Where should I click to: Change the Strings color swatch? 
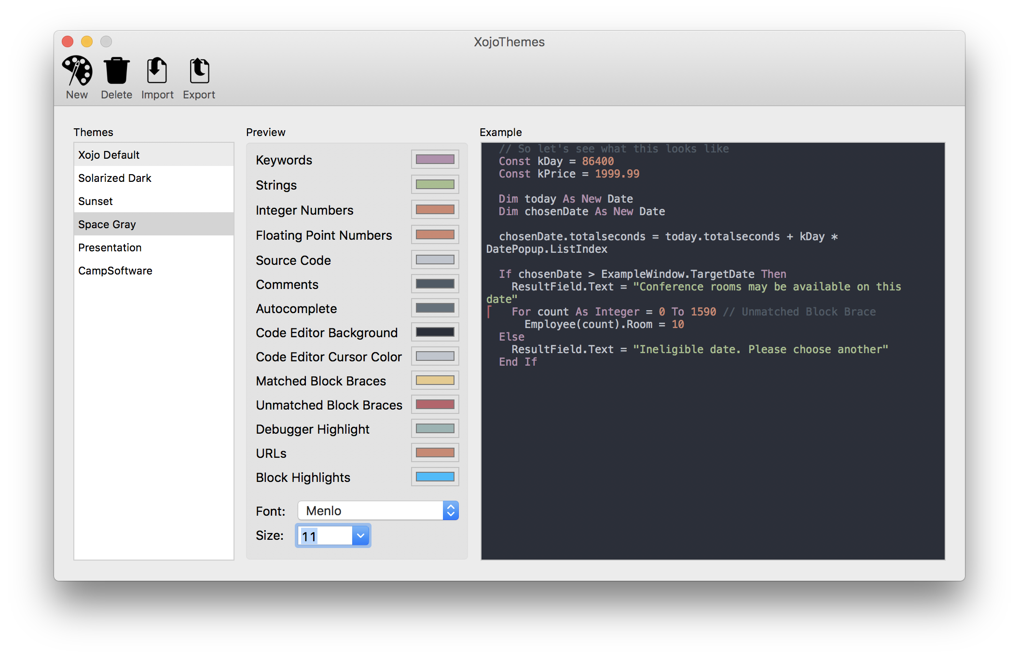pyautogui.click(x=435, y=184)
